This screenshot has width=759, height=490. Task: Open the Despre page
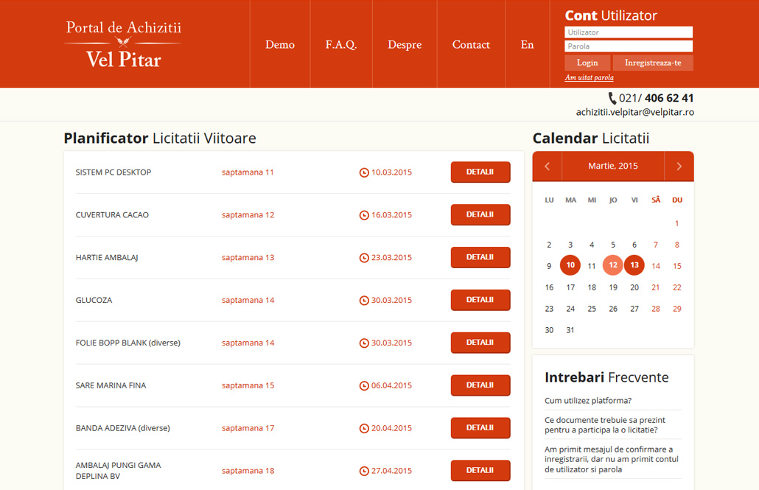[x=405, y=44]
